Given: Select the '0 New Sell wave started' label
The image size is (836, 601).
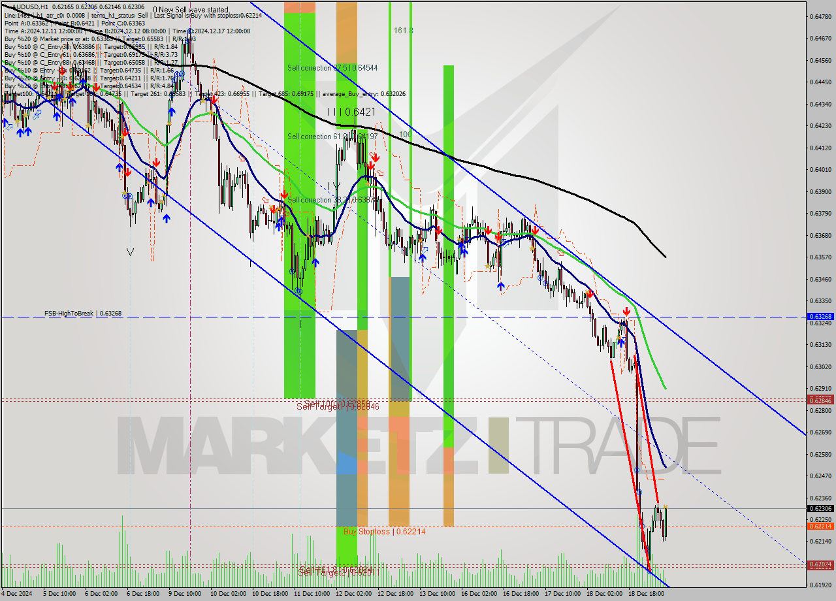Looking at the screenshot, I should [191, 10].
